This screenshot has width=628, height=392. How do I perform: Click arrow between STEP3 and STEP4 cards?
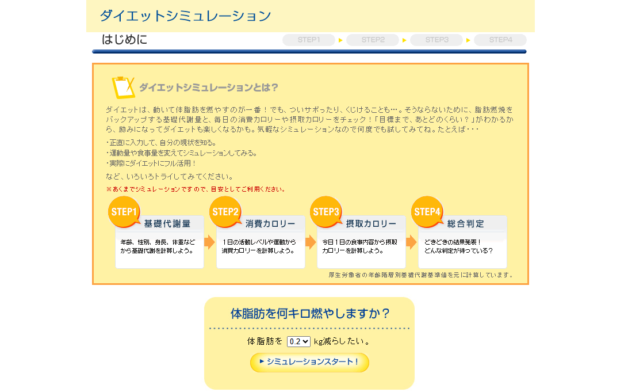(x=411, y=242)
